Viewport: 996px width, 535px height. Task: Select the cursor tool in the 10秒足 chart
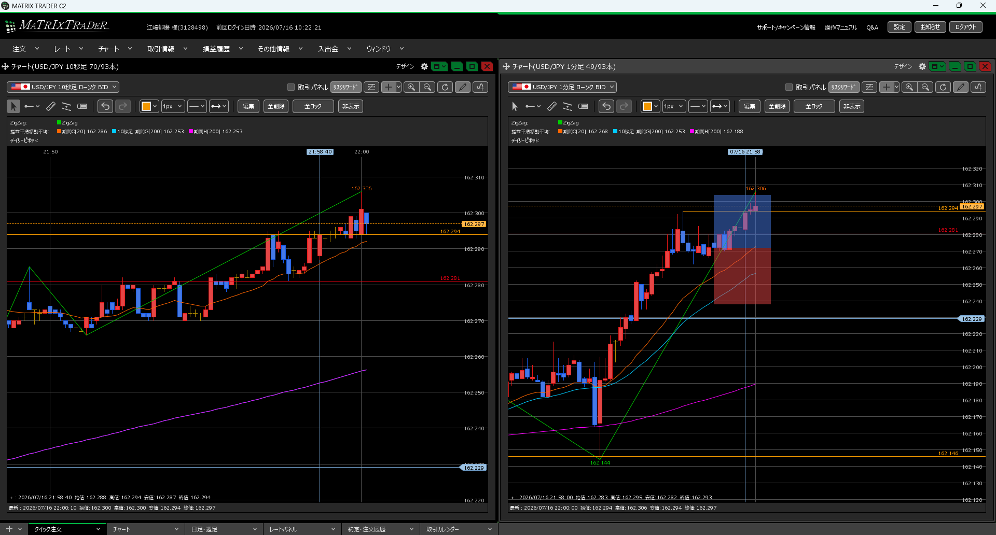tap(13, 106)
